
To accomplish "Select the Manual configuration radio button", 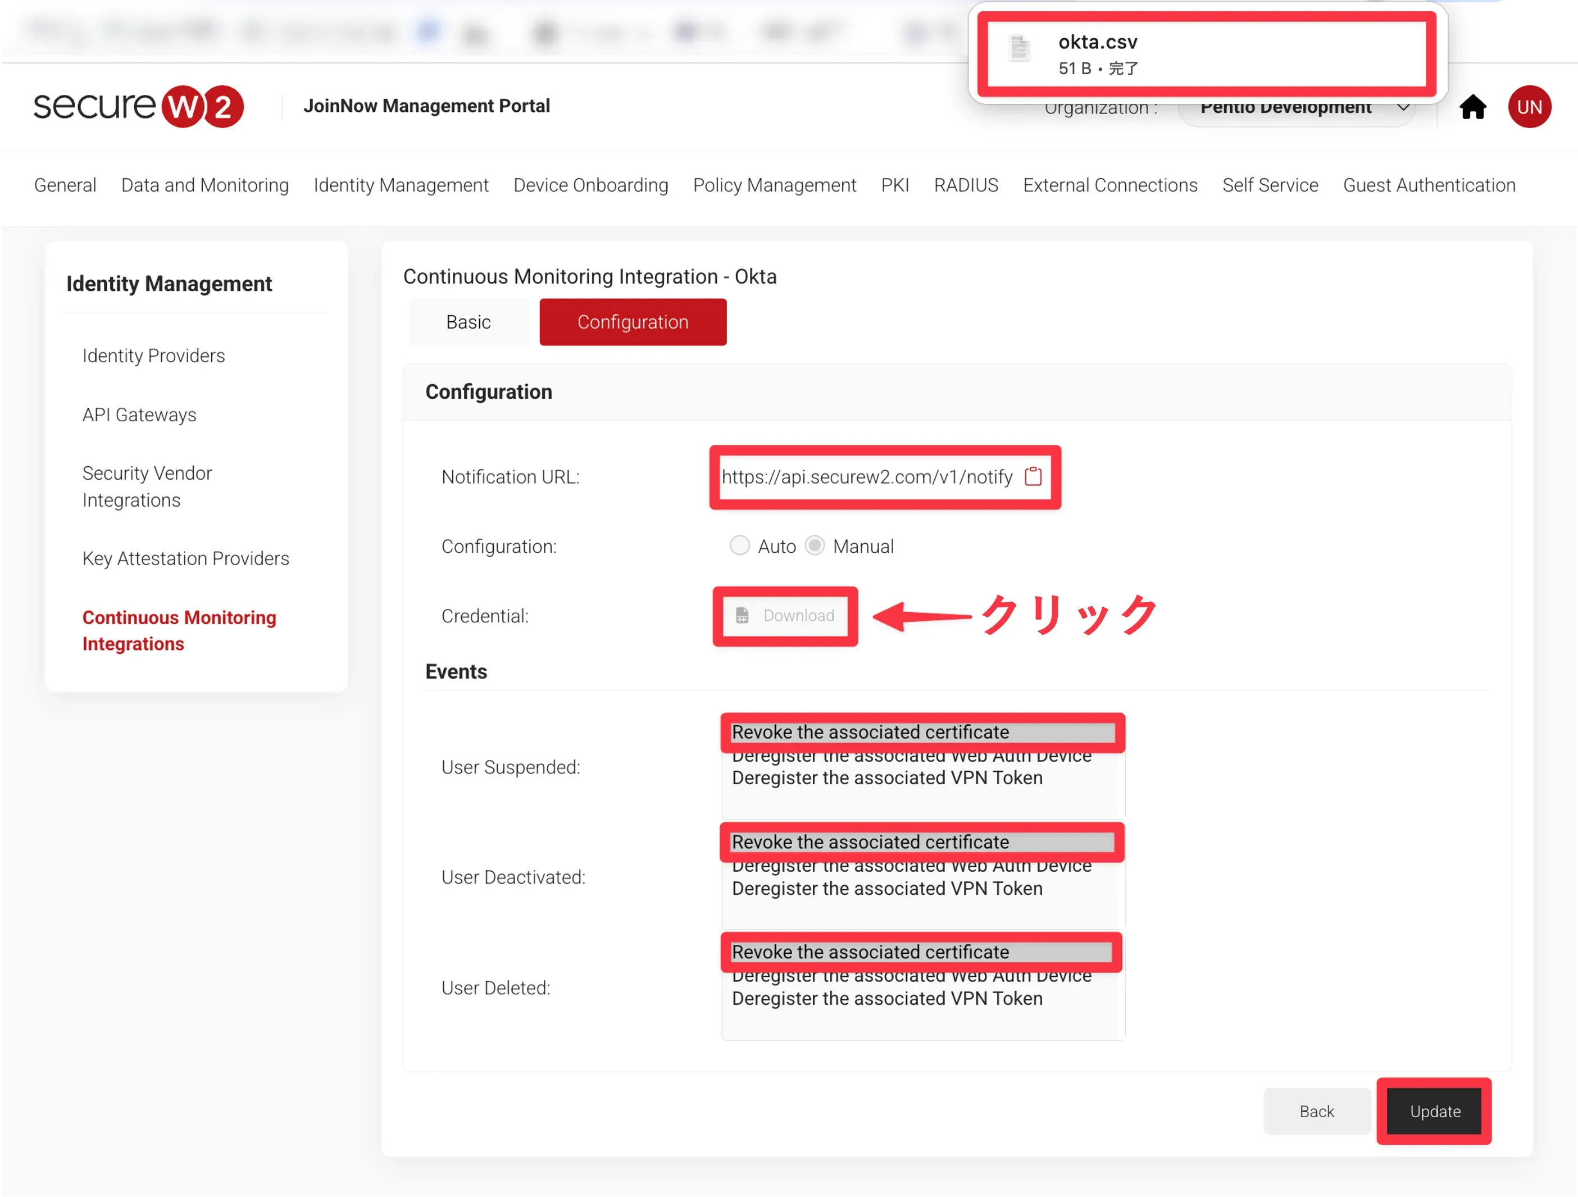I will [x=815, y=546].
